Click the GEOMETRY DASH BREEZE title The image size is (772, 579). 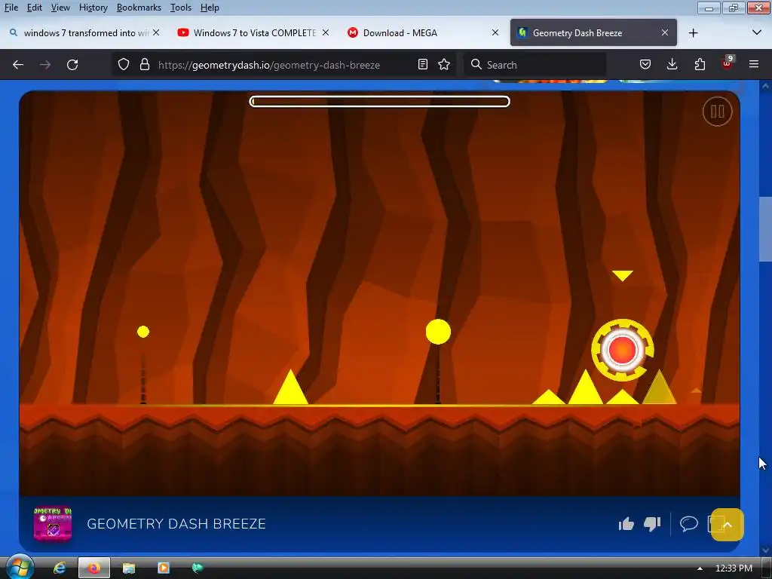(x=176, y=524)
